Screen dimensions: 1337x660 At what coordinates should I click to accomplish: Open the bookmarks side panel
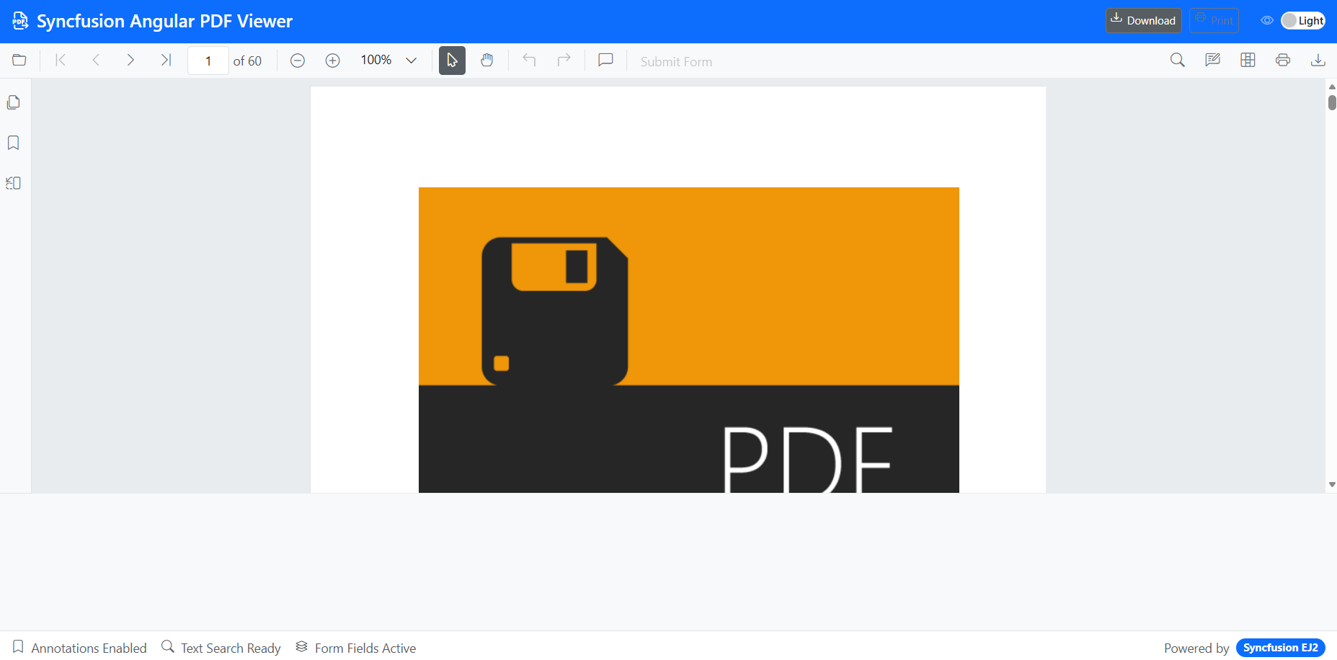14,143
